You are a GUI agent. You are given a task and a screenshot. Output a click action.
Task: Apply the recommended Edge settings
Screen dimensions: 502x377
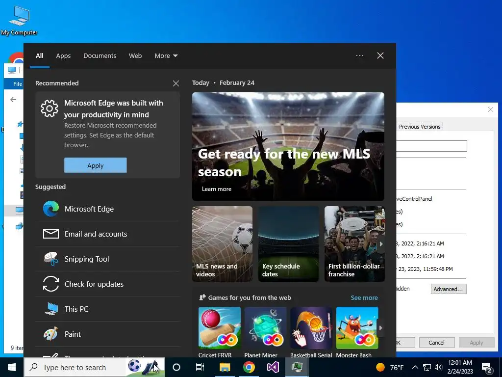click(x=96, y=165)
